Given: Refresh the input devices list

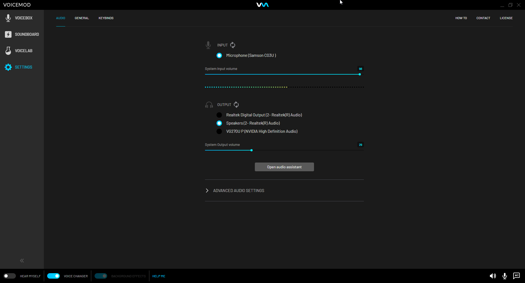Looking at the screenshot, I should pyautogui.click(x=233, y=45).
